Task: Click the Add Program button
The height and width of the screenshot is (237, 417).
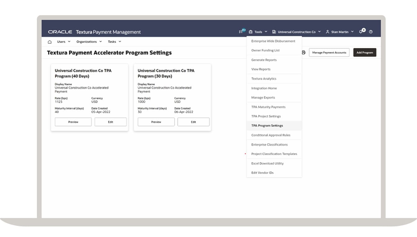Action: pyautogui.click(x=365, y=52)
